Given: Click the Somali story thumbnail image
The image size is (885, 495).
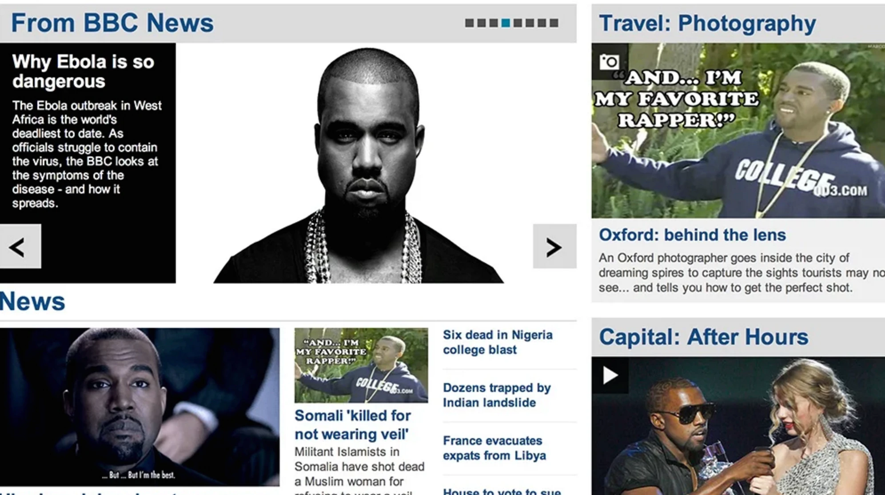Looking at the screenshot, I should pyautogui.click(x=361, y=365).
